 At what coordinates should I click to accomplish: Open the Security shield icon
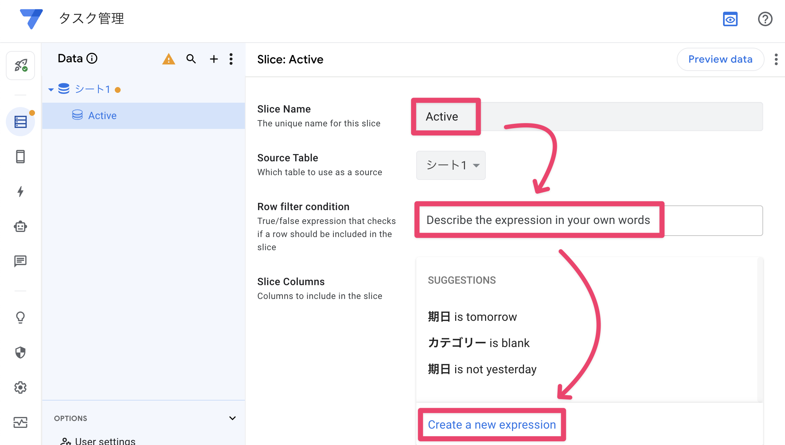pyautogui.click(x=20, y=353)
